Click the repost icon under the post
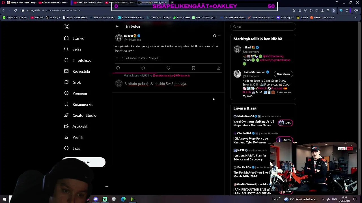 coord(143,68)
